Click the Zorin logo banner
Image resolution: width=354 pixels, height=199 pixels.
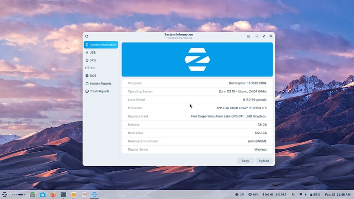click(x=197, y=59)
